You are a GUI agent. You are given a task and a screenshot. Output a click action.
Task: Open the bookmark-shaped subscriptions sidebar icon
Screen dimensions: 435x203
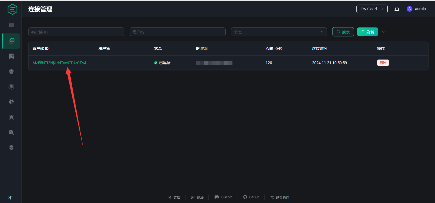point(11,56)
